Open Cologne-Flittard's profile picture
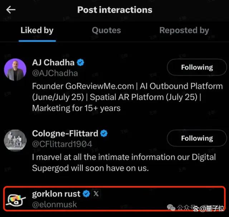 (x=15, y=140)
